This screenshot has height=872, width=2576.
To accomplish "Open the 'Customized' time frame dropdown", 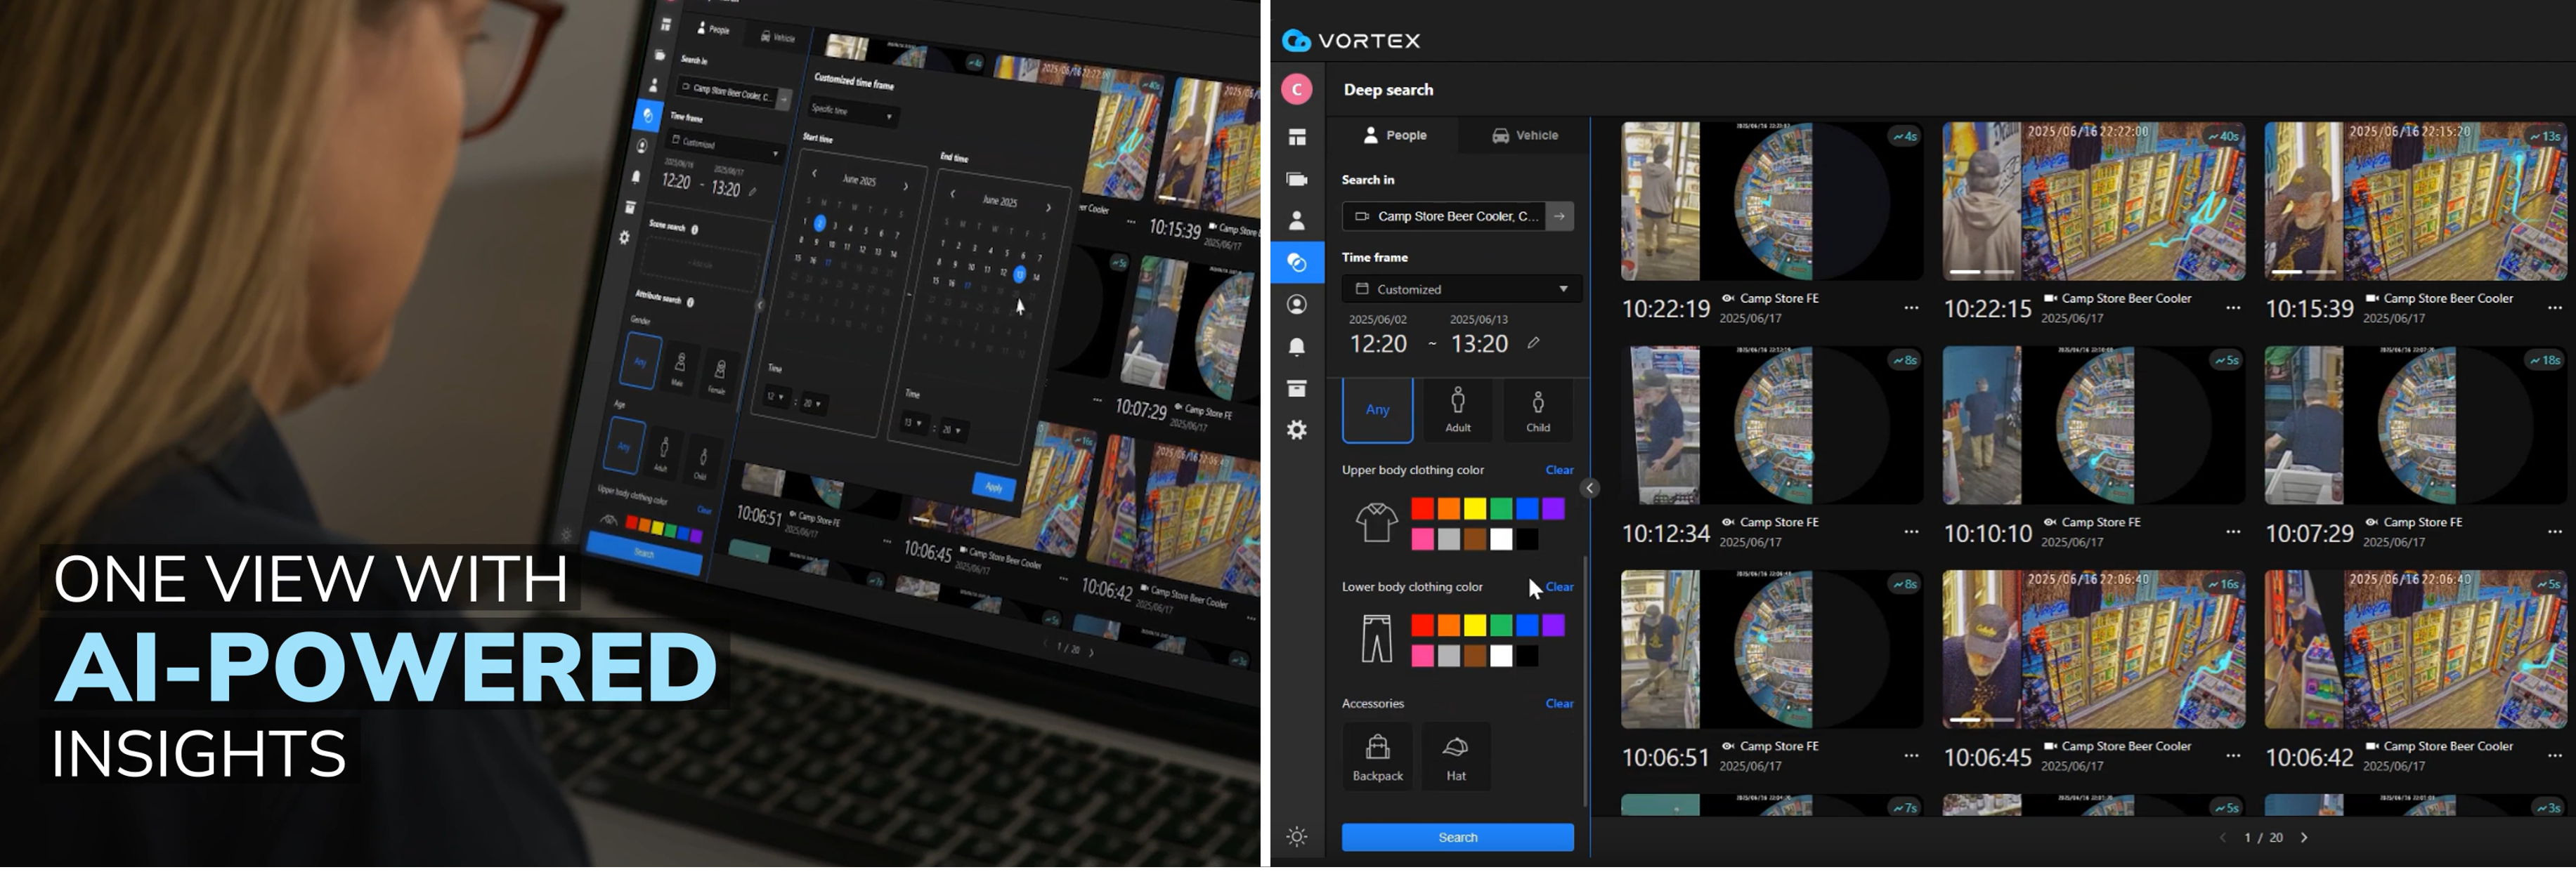I will [1461, 290].
